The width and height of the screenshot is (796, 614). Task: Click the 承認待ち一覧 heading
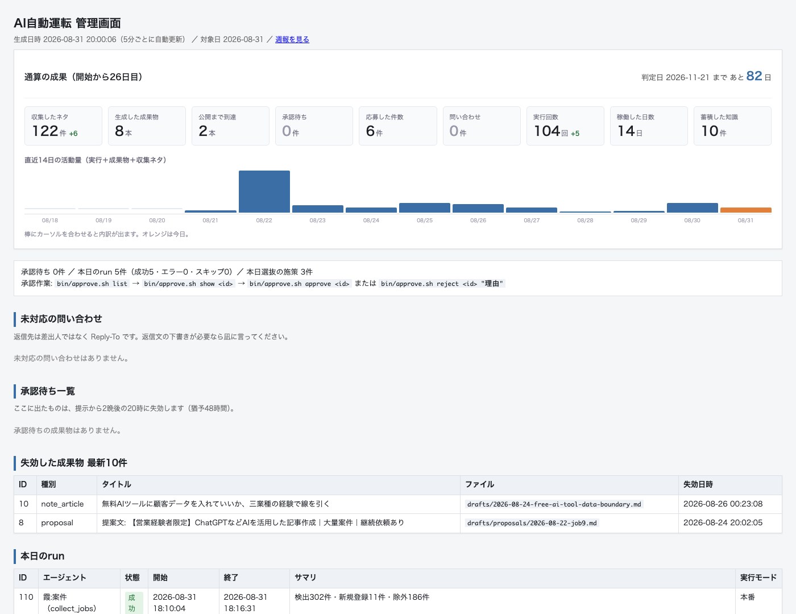coord(48,391)
